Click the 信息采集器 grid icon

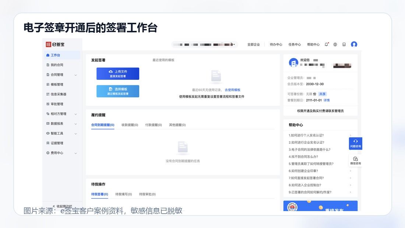[48, 95]
